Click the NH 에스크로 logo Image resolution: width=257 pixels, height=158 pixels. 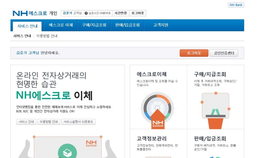point(30,13)
